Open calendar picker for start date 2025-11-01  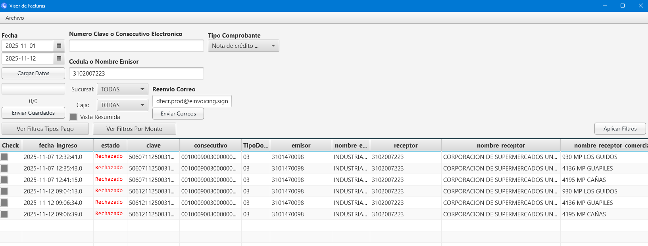tap(59, 46)
